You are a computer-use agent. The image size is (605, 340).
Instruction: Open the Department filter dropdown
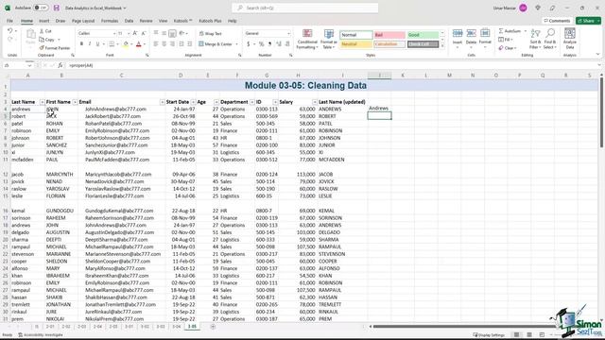(252, 102)
